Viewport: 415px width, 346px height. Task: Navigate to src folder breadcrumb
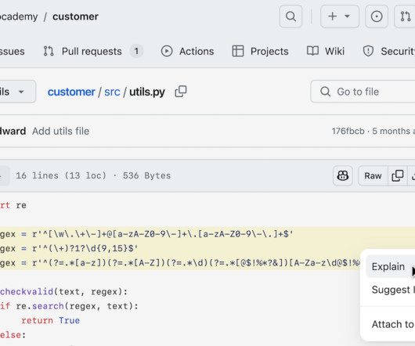point(112,92)
